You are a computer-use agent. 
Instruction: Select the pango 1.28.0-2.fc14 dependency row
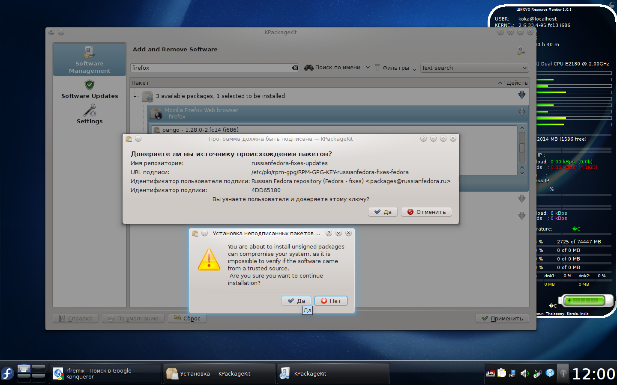click(x=334, y=130)
